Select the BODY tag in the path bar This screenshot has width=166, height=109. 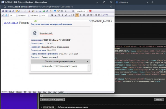coord(4,92)
